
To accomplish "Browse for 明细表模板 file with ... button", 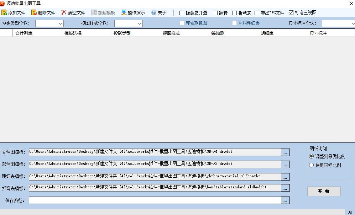I will tap(285, 177).
